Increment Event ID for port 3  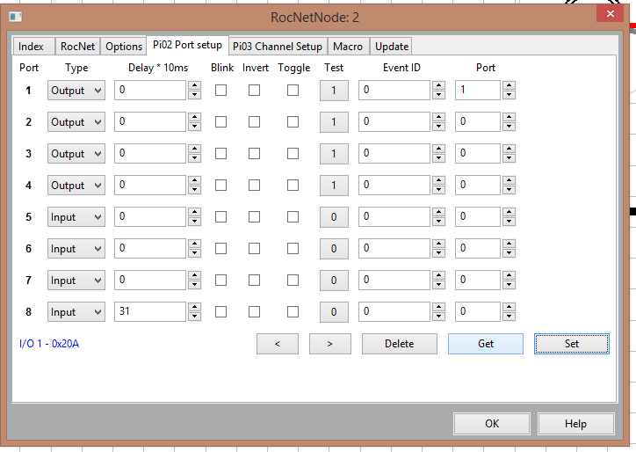pos(438,149)
